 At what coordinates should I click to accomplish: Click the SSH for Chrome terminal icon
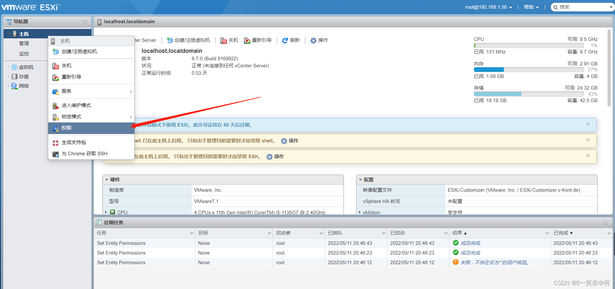coord(56,154)
